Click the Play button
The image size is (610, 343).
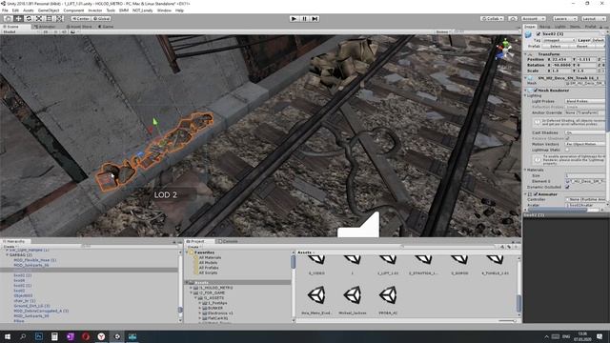(x=294, y=18)
